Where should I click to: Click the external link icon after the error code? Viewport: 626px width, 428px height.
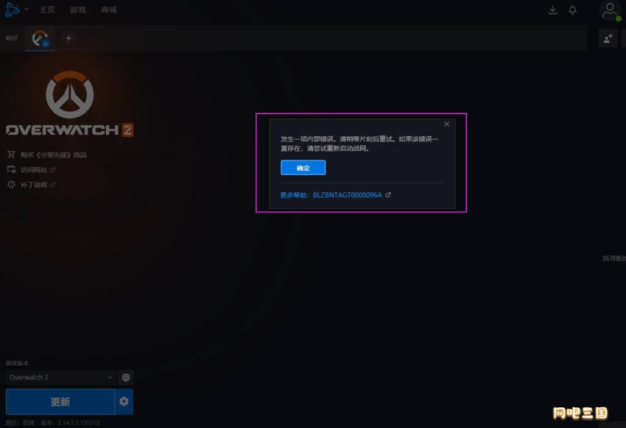pos(388,195)
